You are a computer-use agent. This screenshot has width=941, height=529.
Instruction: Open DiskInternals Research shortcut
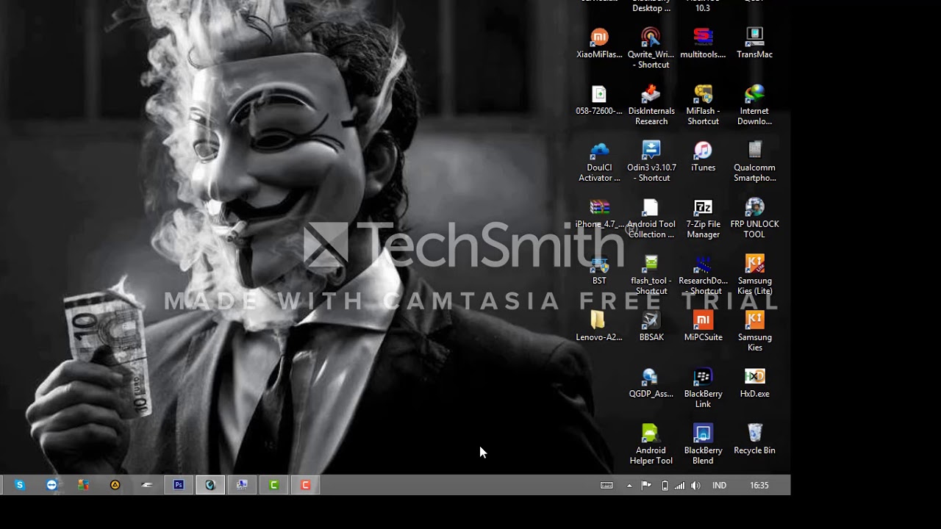click(x=651, y=105)
